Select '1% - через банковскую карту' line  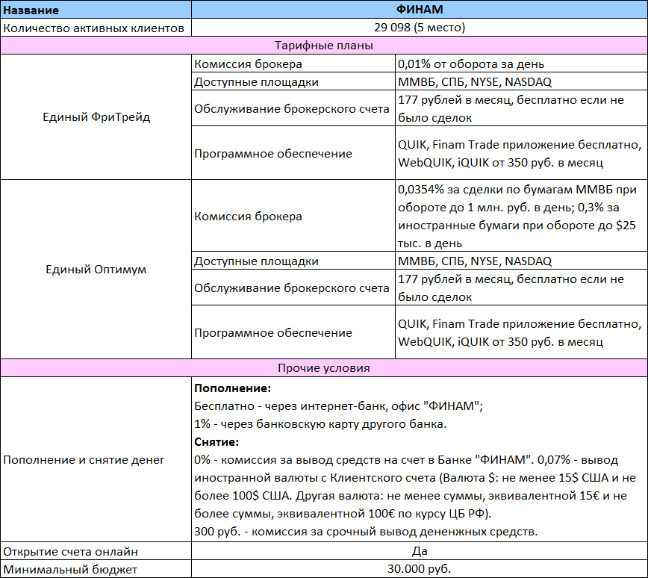click(320, 423)
